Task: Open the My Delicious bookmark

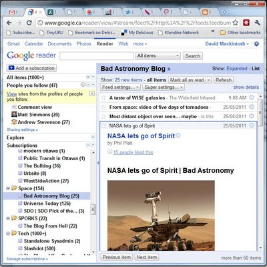Action: tap(138, 33)
